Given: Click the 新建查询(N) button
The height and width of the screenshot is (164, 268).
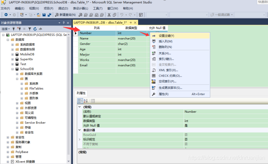Looking at the screenshot, I should tap(66, 15).
